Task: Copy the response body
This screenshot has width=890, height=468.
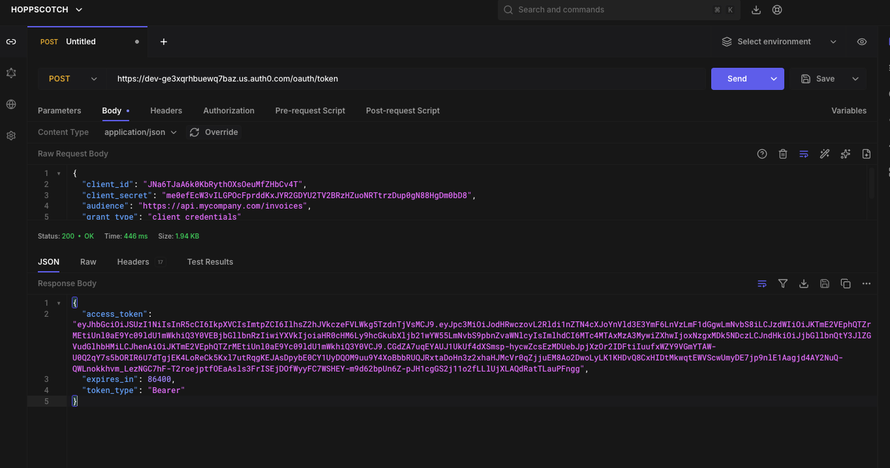Action: pyautogui.click(x=846, y=284)
